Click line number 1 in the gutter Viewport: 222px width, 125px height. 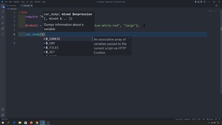point(14,12)
